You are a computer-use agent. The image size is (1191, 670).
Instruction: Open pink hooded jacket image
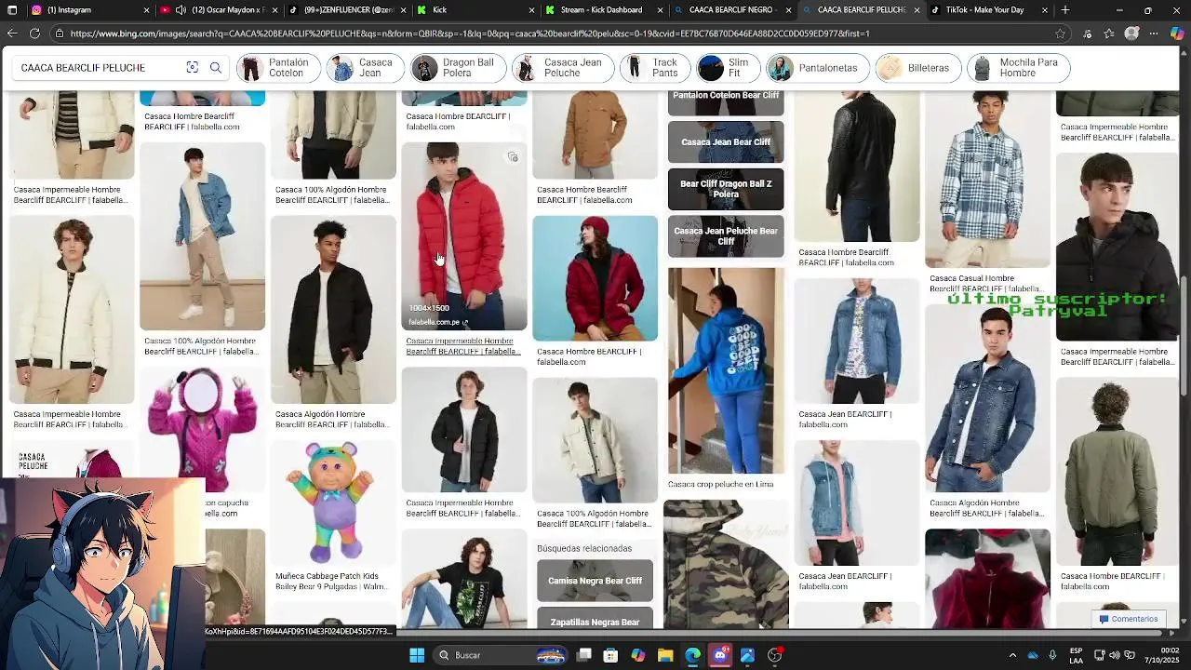(202, 429)
